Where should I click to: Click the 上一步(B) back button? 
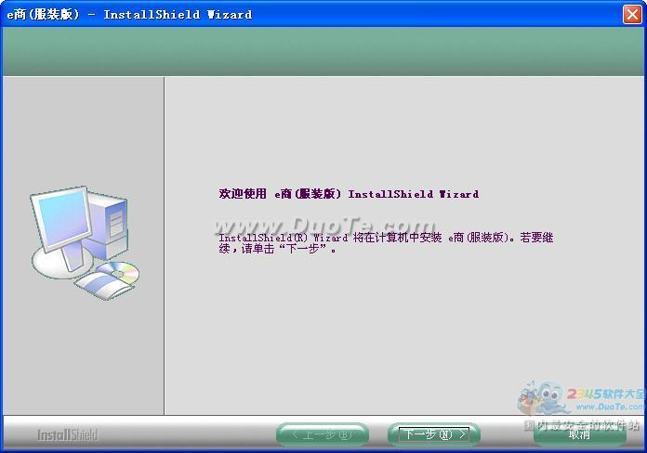323,434
